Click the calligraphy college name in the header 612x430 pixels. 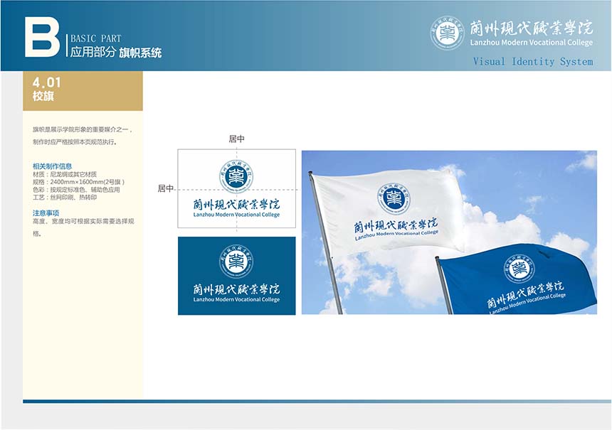(531, 28)
